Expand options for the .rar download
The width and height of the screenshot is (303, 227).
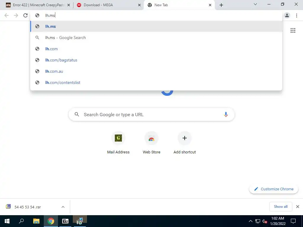63,207
